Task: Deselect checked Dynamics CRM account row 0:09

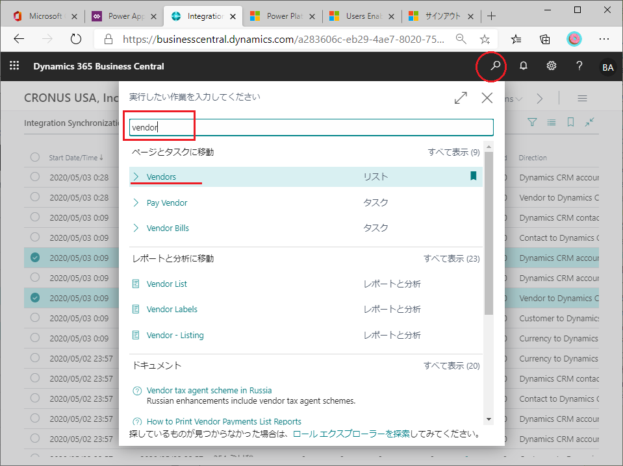Action: pos(35,257)
